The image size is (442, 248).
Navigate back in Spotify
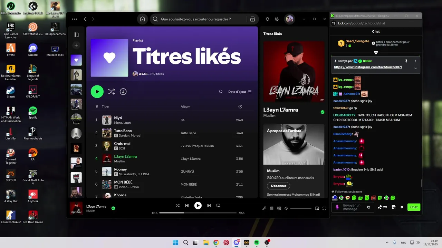tap(85, 19)
